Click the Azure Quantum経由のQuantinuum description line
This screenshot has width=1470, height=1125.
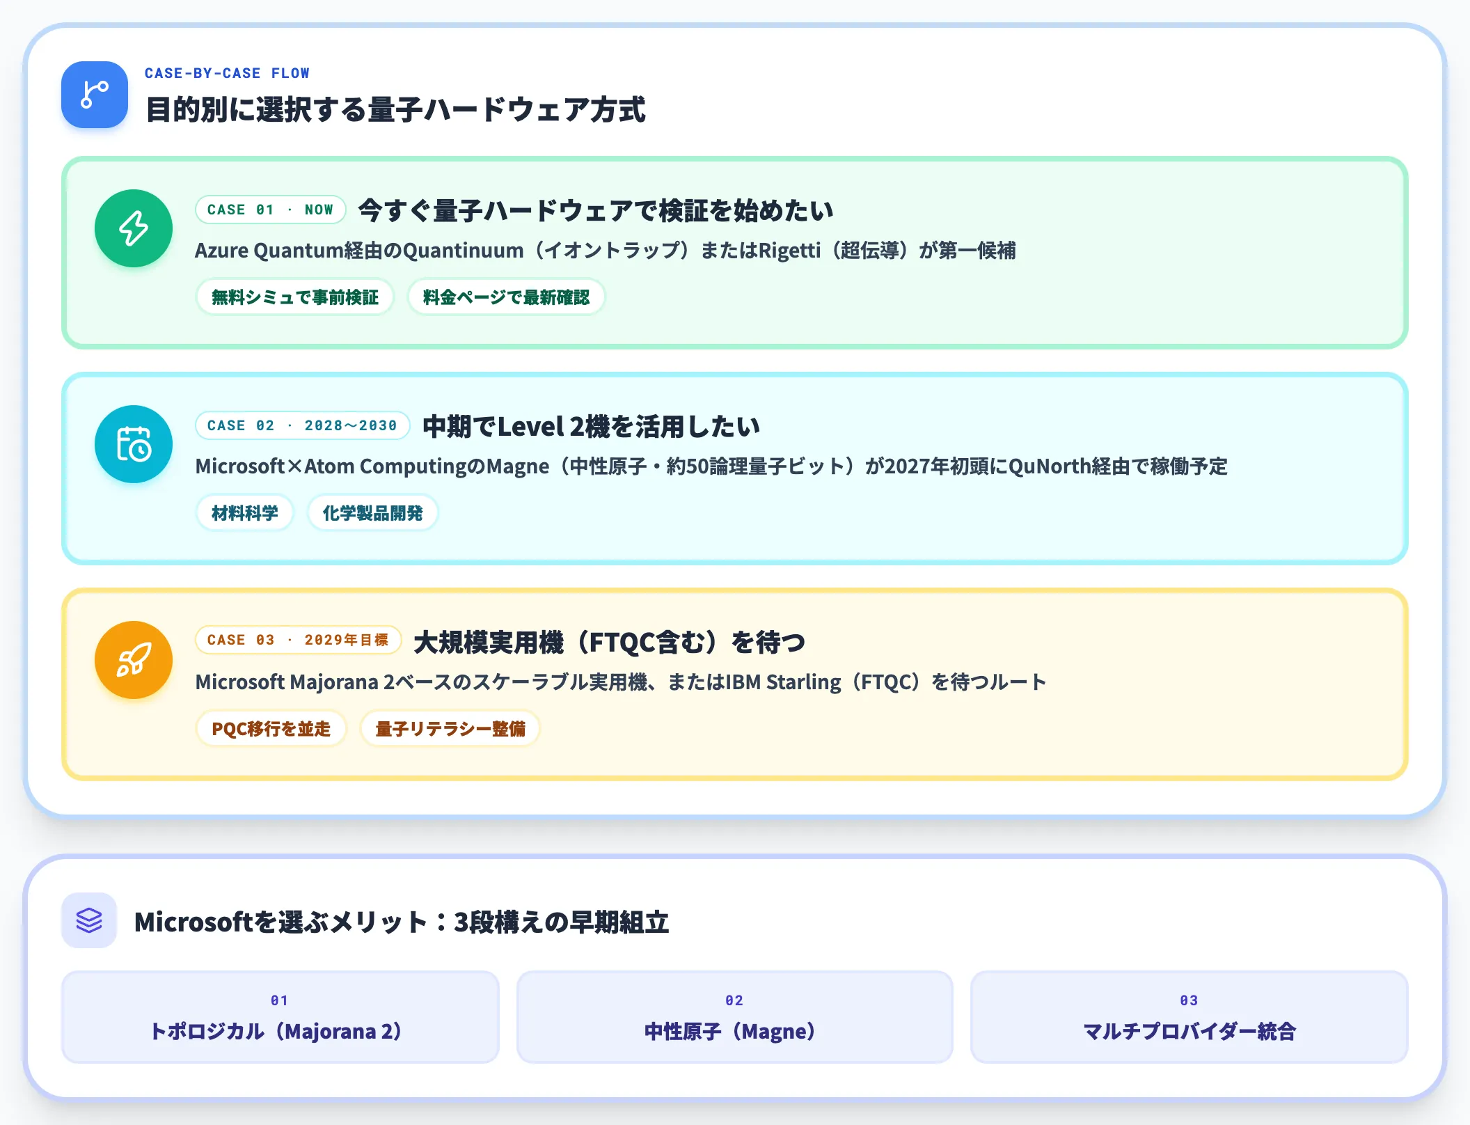[606, 251]
